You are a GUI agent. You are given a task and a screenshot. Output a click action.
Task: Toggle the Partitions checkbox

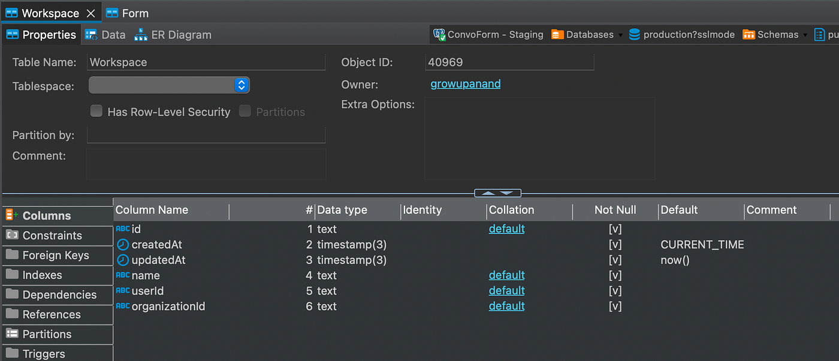245,111
